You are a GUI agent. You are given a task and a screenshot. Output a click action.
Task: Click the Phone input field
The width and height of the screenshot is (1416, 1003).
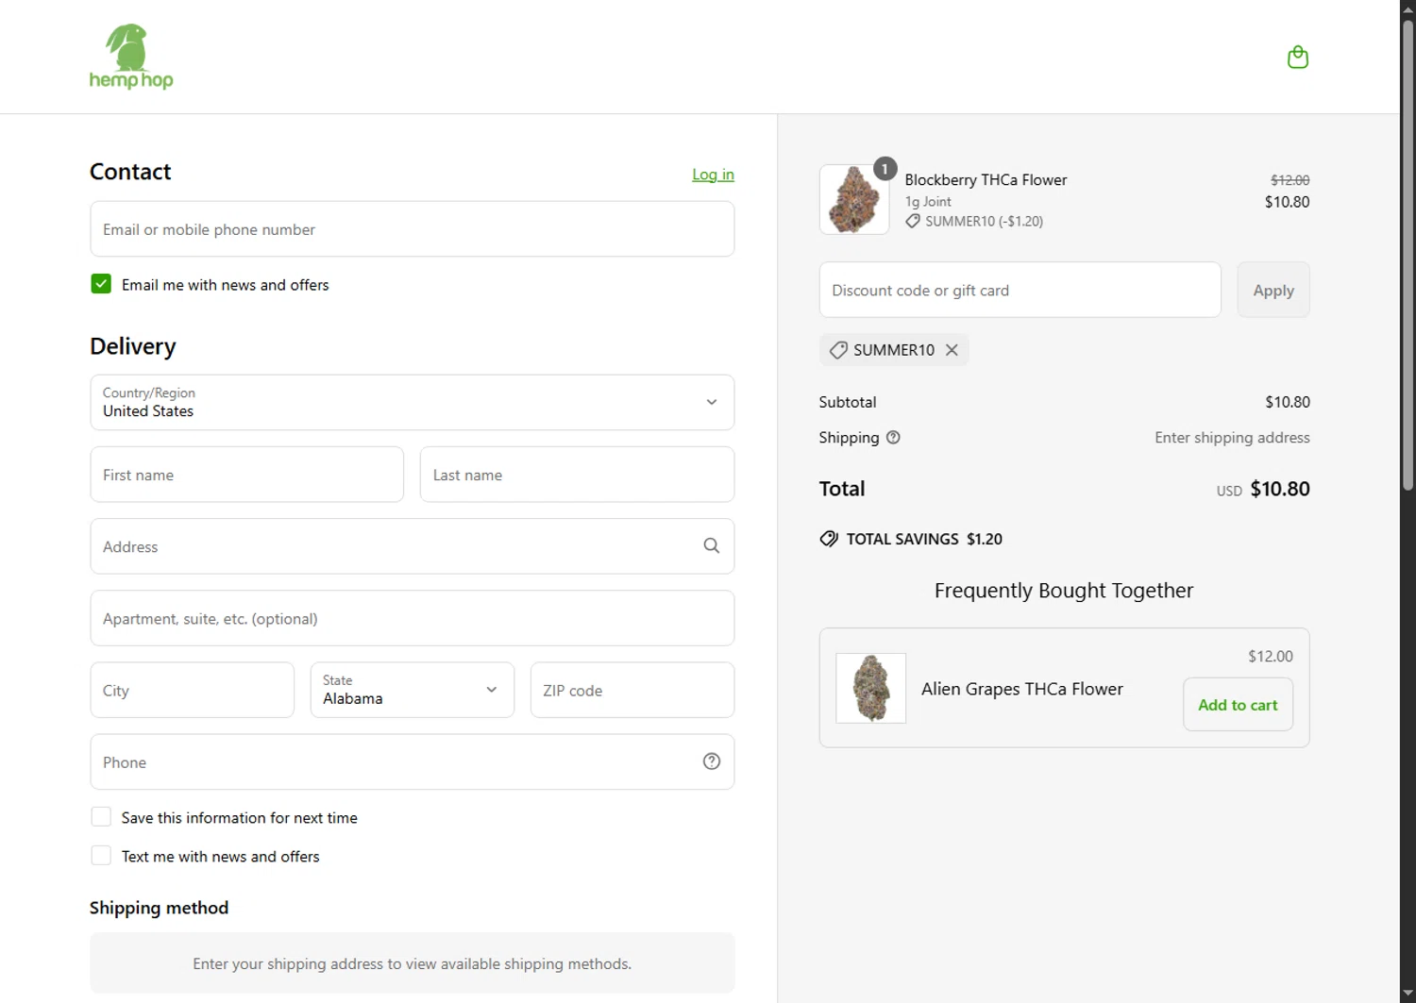[x=413, y=762]
